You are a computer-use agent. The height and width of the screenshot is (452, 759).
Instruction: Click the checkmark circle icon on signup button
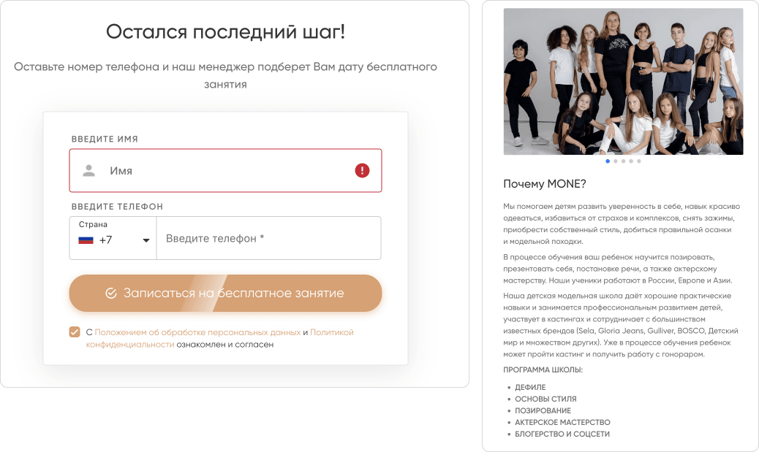pyautogui.click(x=111, y=294)
